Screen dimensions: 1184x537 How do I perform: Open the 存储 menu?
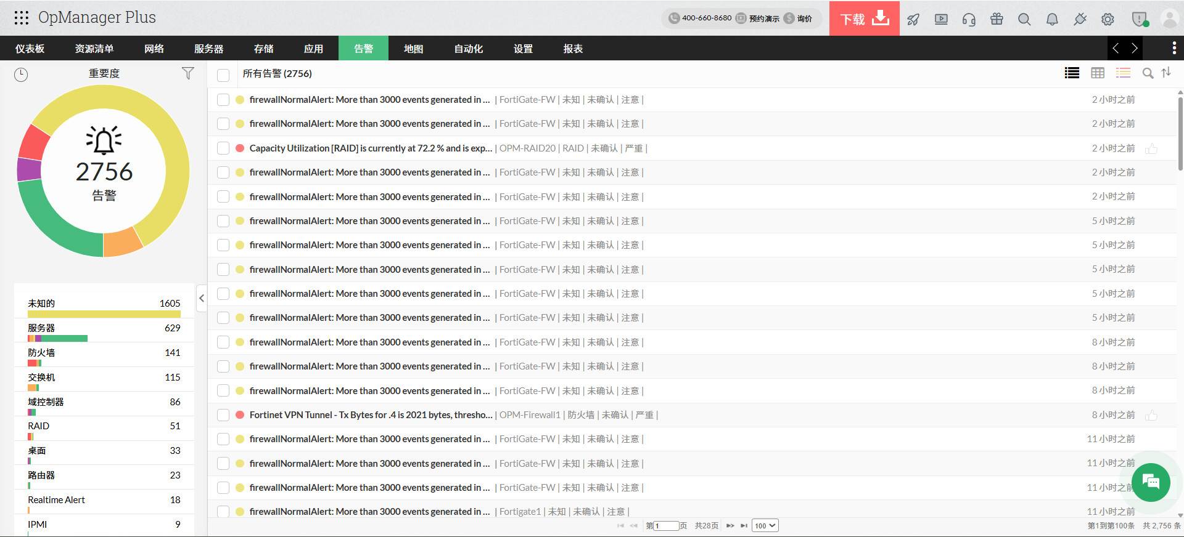pyautogui.click(x=264, y=49)
